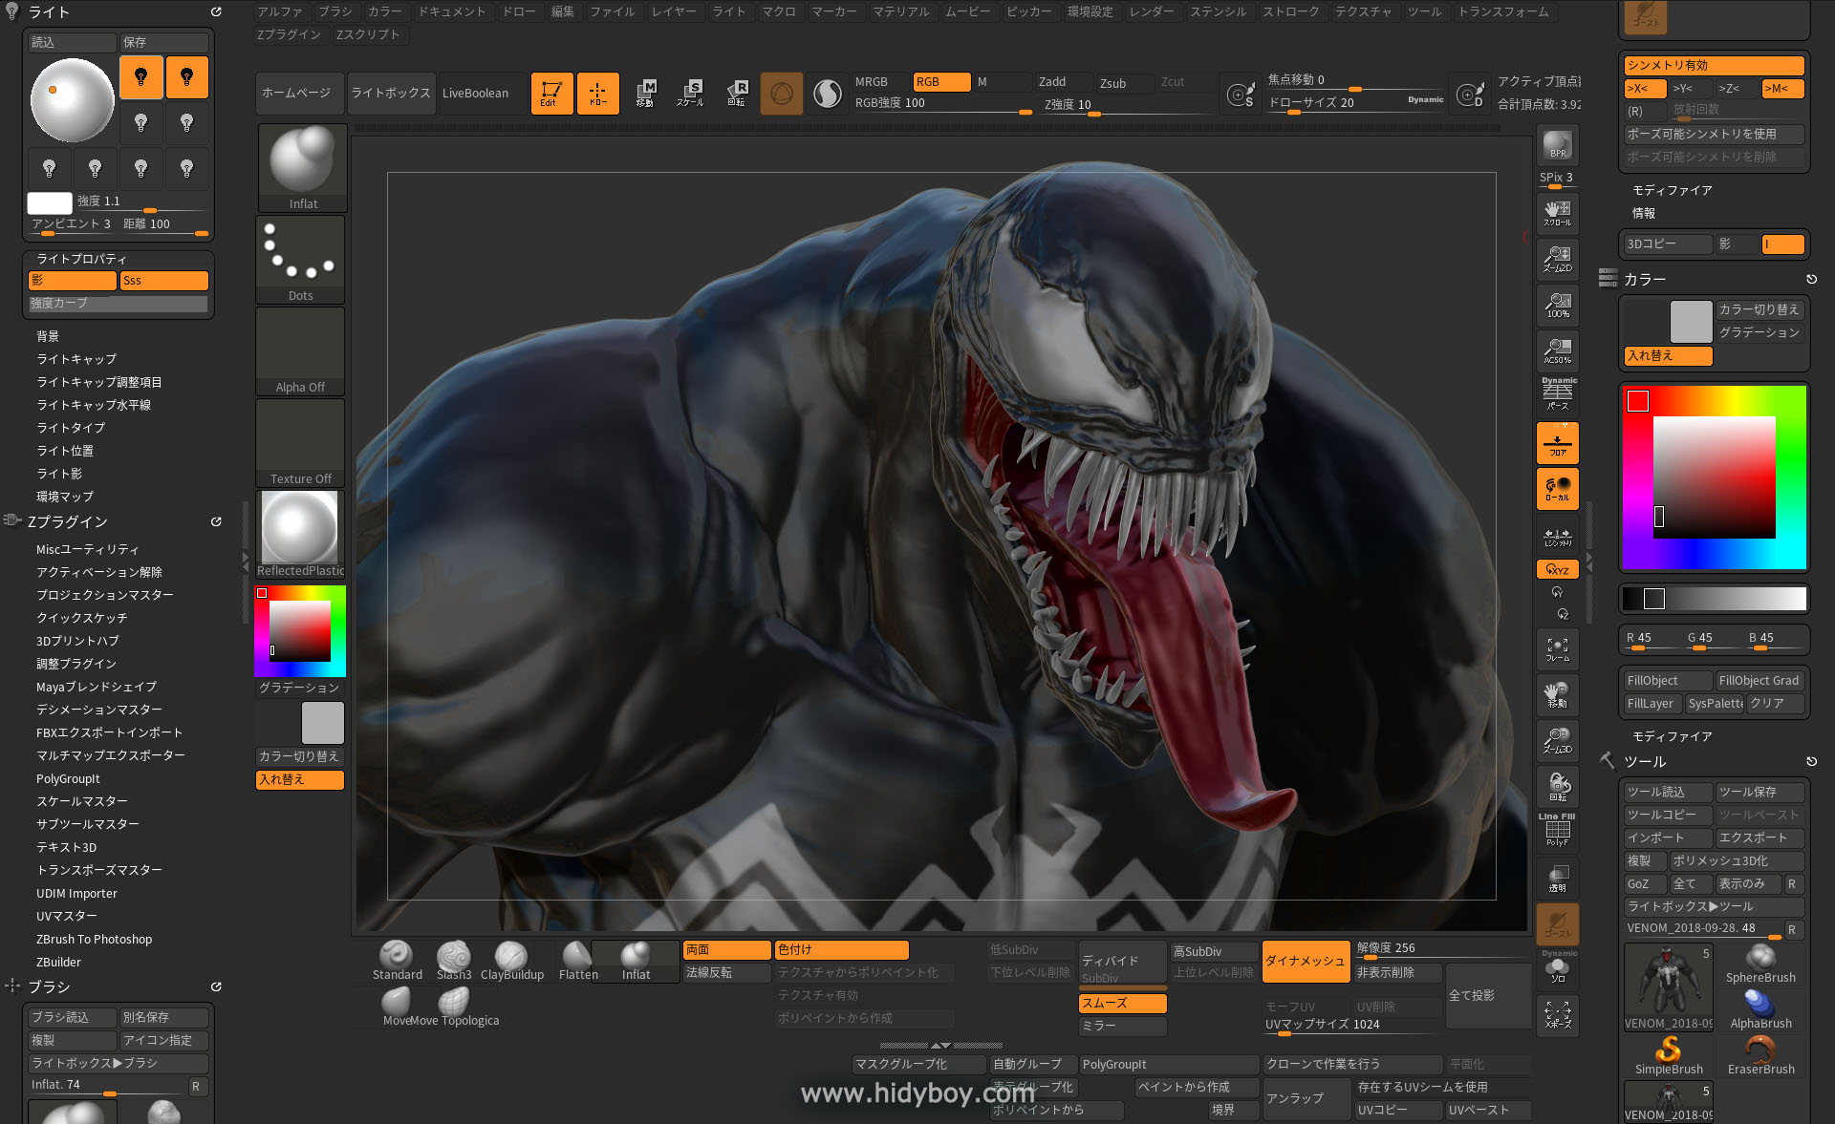
Task: Expand the ZBrush To Photoshop plugin
Action: point(94,939)
